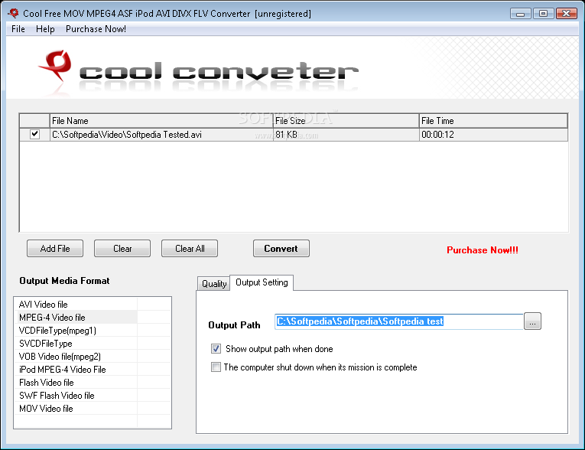Open the Help menu
The width and height of the screenshot is (585, 450).
45,29
